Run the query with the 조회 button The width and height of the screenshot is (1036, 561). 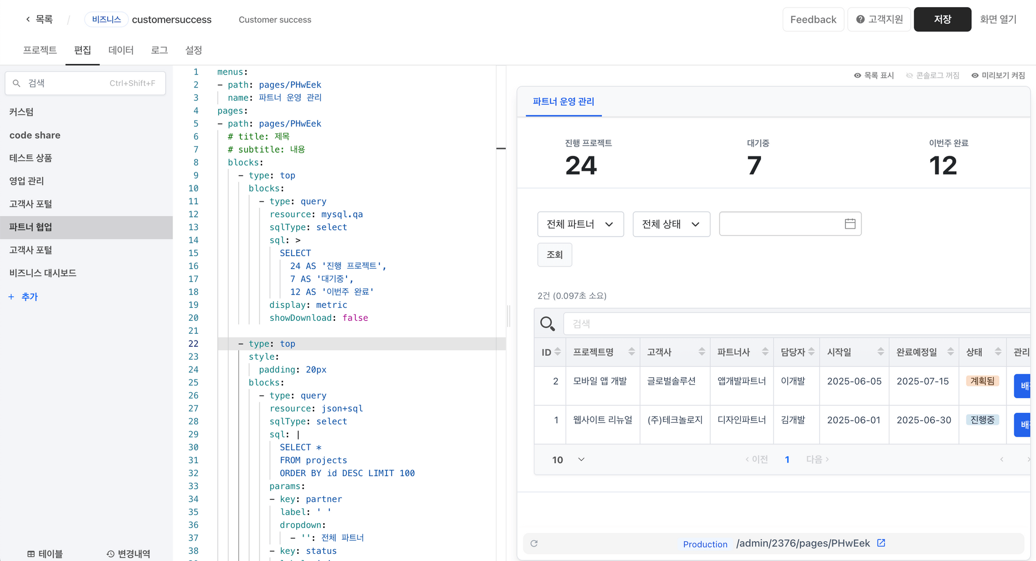[554, 255]
